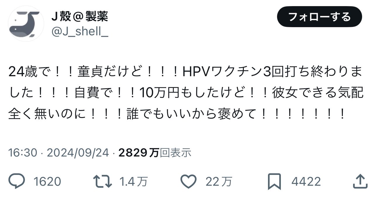Click the 16:30 post time
Screen dimensions: 377x200
pos(23,152)
